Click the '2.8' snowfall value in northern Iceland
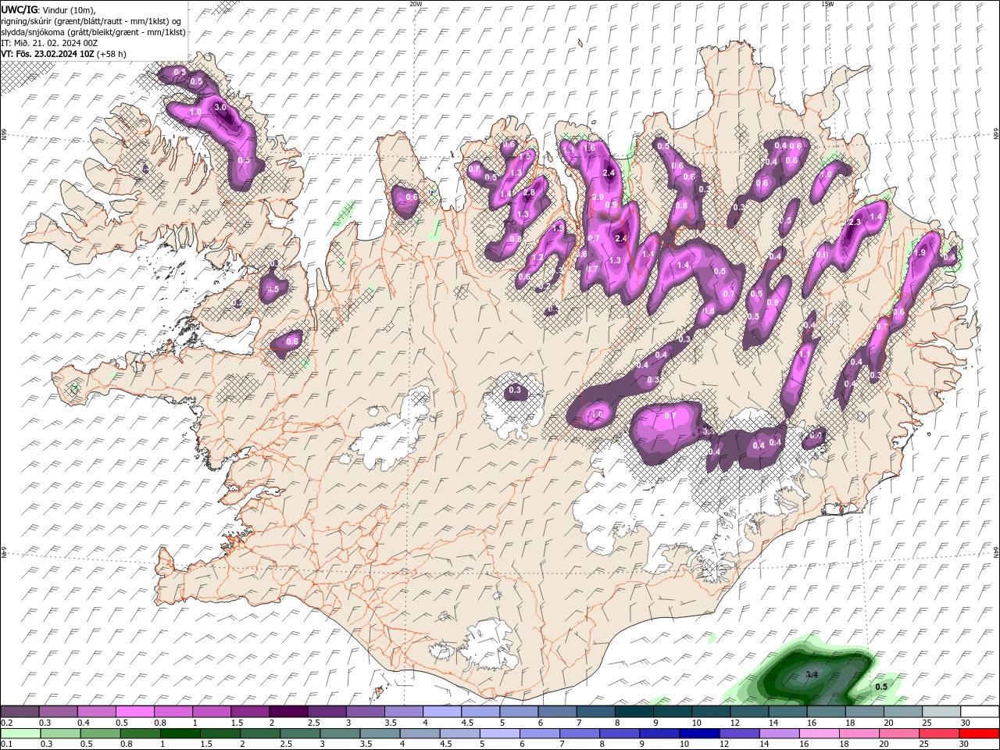1000x750 pixels. pyautogui.click(x=529, y=193)
